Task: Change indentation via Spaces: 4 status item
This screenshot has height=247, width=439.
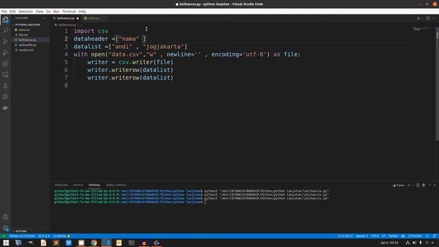Action: (361, 236)
